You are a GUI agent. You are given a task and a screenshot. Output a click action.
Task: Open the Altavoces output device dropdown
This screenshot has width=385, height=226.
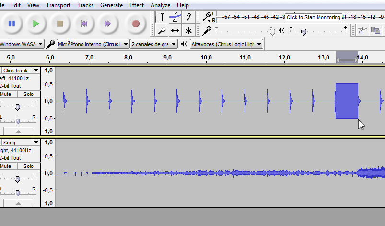point(226,44)
